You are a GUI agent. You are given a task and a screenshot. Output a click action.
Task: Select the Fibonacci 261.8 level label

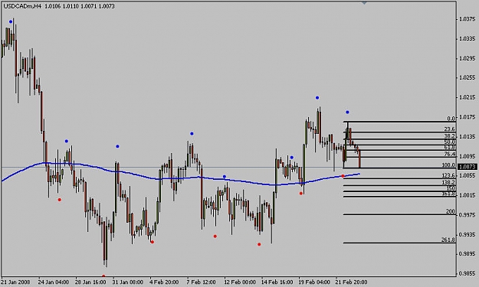pos(448,240)
